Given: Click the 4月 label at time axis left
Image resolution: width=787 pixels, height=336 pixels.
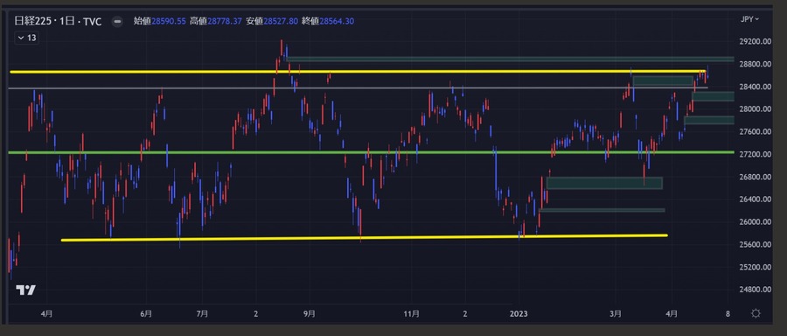Looking at the screenshot, I should [x=45, y=314].
